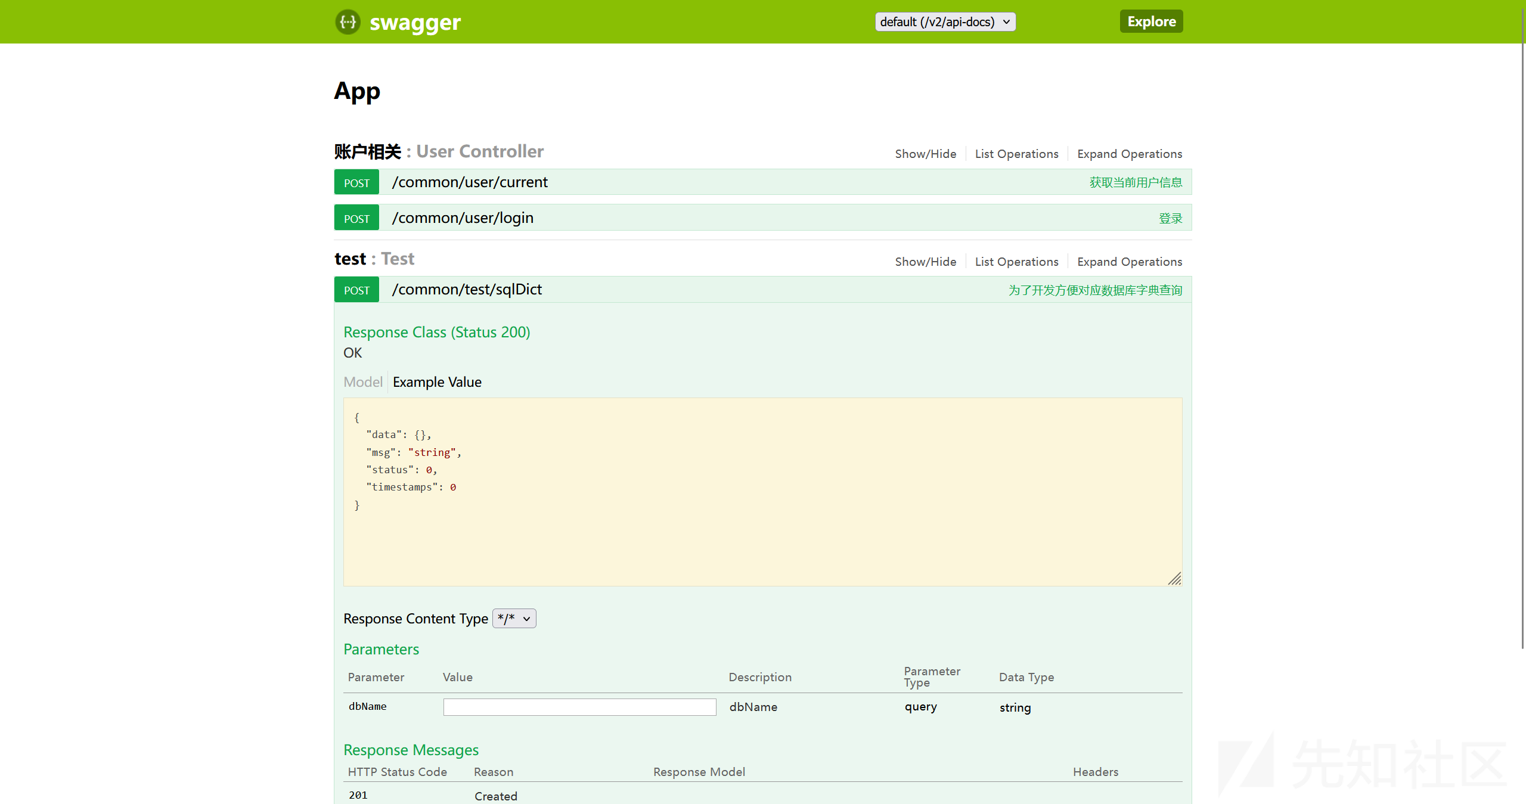Switch to the Model tab

click(363, 382)
